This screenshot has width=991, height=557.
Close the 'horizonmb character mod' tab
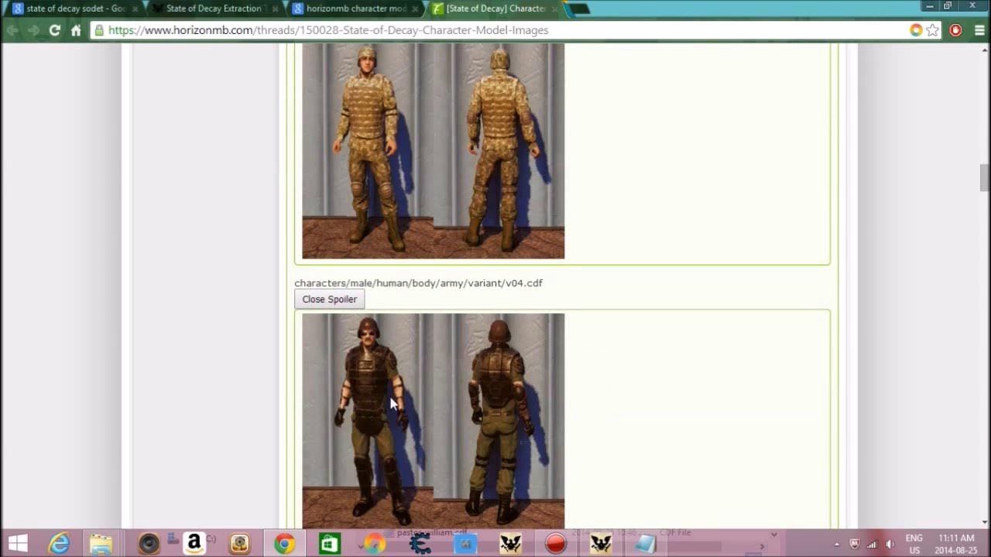pyautogui.click(x=414, y=9)
